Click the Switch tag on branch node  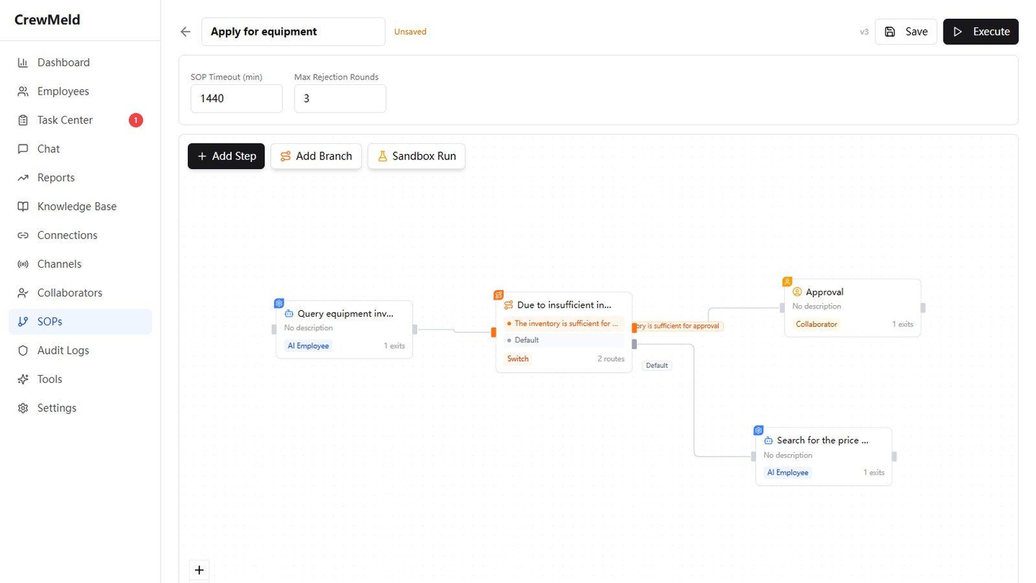pyautogui.click(x=517, y=359)
